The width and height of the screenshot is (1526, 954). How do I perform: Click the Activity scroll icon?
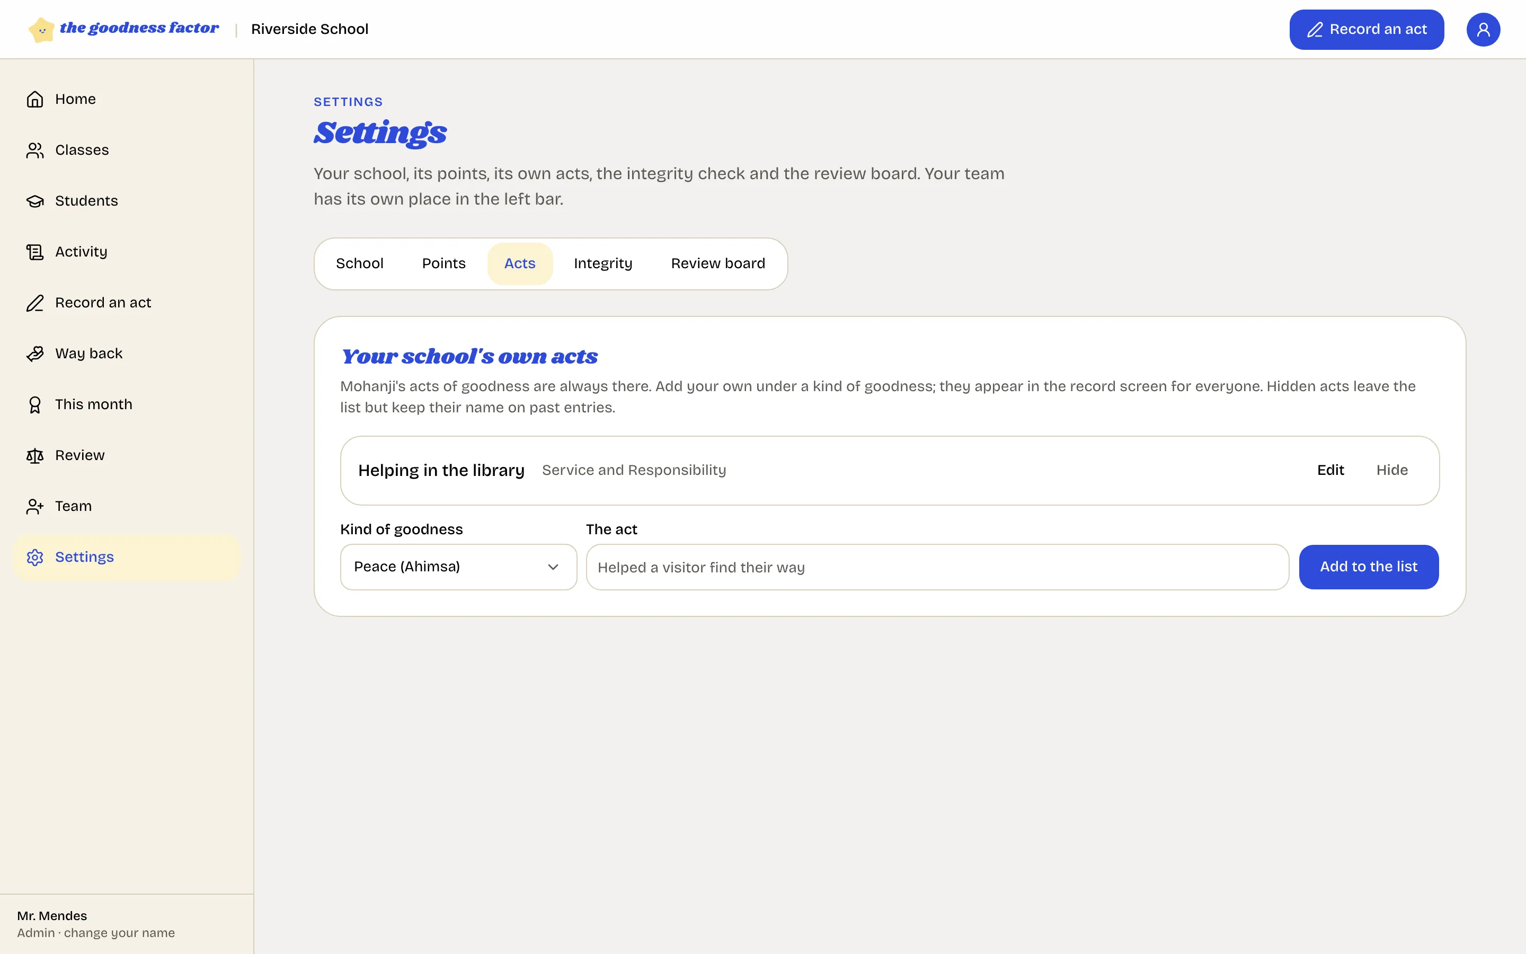click(34, 252)
